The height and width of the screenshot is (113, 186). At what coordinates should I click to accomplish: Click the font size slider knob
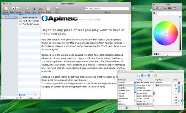coord(182,101)
